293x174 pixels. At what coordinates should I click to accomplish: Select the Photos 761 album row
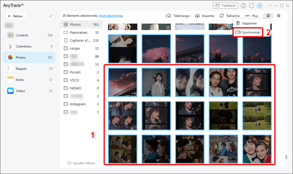tap(81, 24)
